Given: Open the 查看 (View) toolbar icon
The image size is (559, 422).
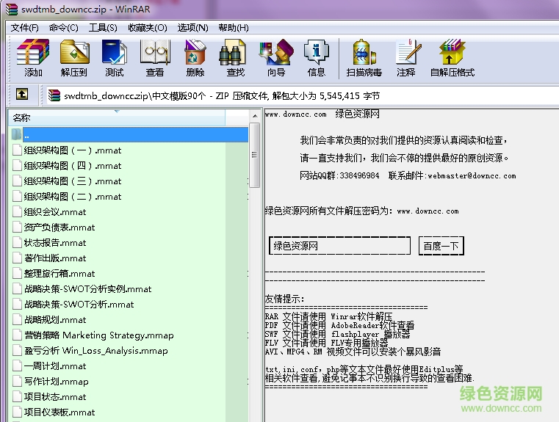Looking at the screenshot, I should [x=155, y=57].
